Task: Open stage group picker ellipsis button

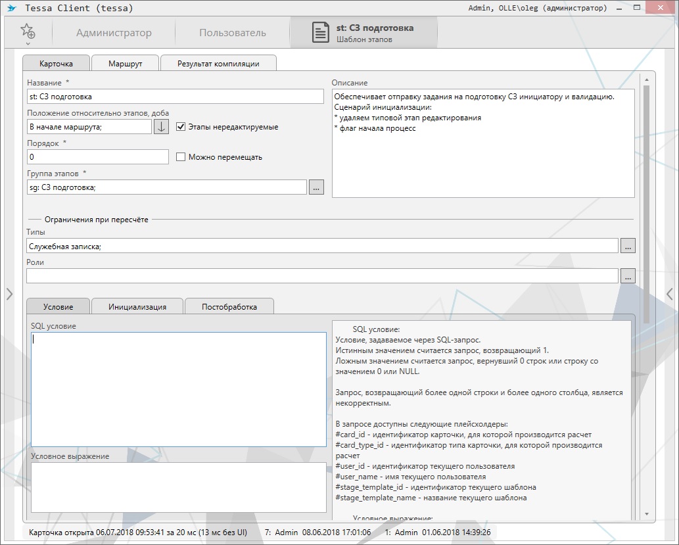Action: point(316,187)
